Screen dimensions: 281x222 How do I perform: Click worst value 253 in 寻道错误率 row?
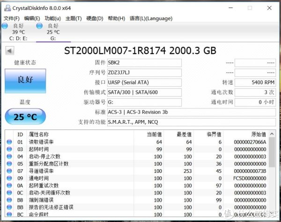(188, 171)
